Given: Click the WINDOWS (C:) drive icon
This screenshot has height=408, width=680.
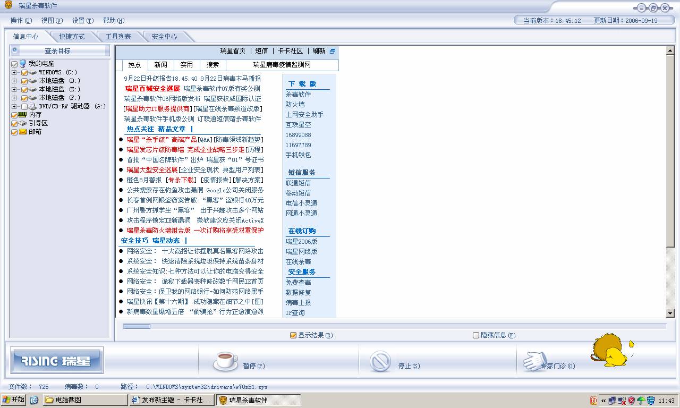Looking at the screenshot, I should pyautogui.click(x=33, y=72).
